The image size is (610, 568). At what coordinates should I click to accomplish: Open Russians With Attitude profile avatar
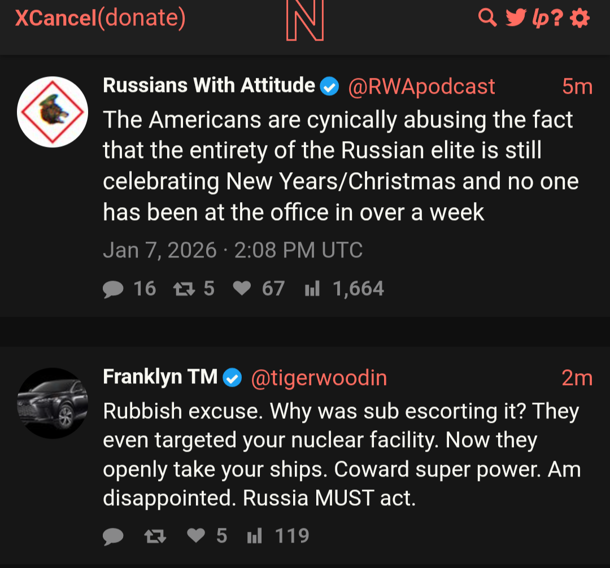click(53, 112)
